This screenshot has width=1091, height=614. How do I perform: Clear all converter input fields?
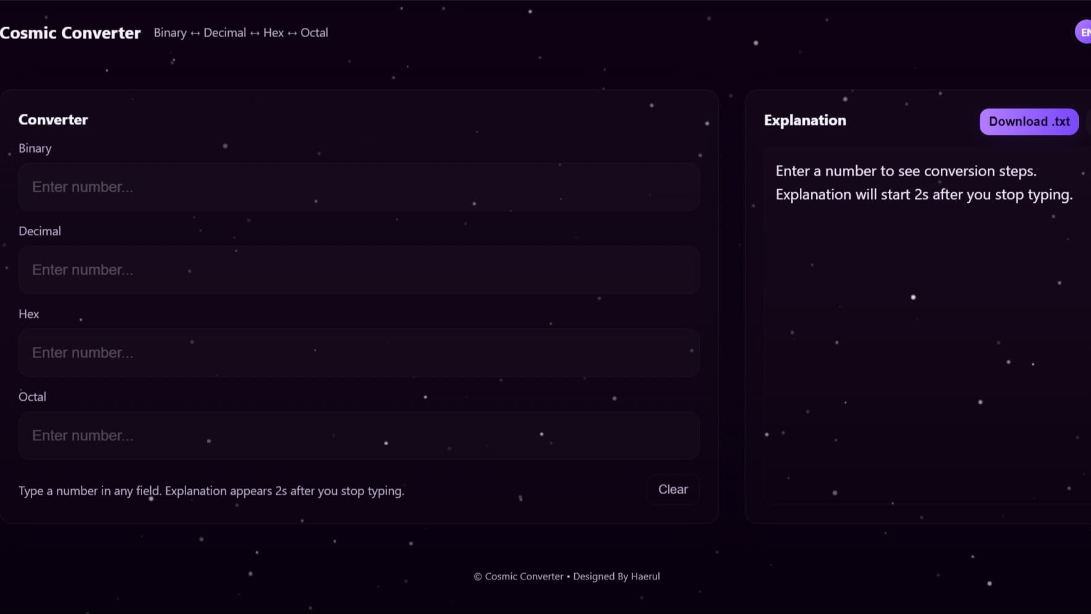[673, 489]
